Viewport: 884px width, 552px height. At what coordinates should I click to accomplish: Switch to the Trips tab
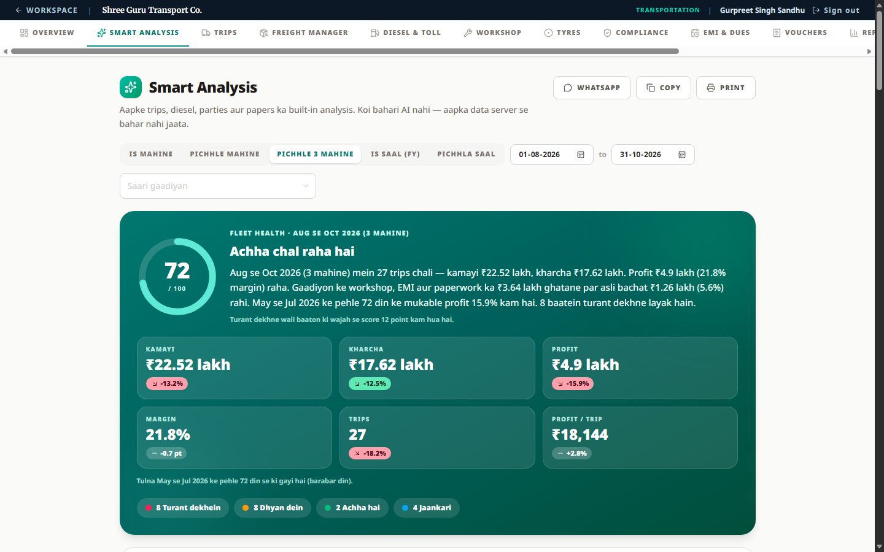click(219, 33)
